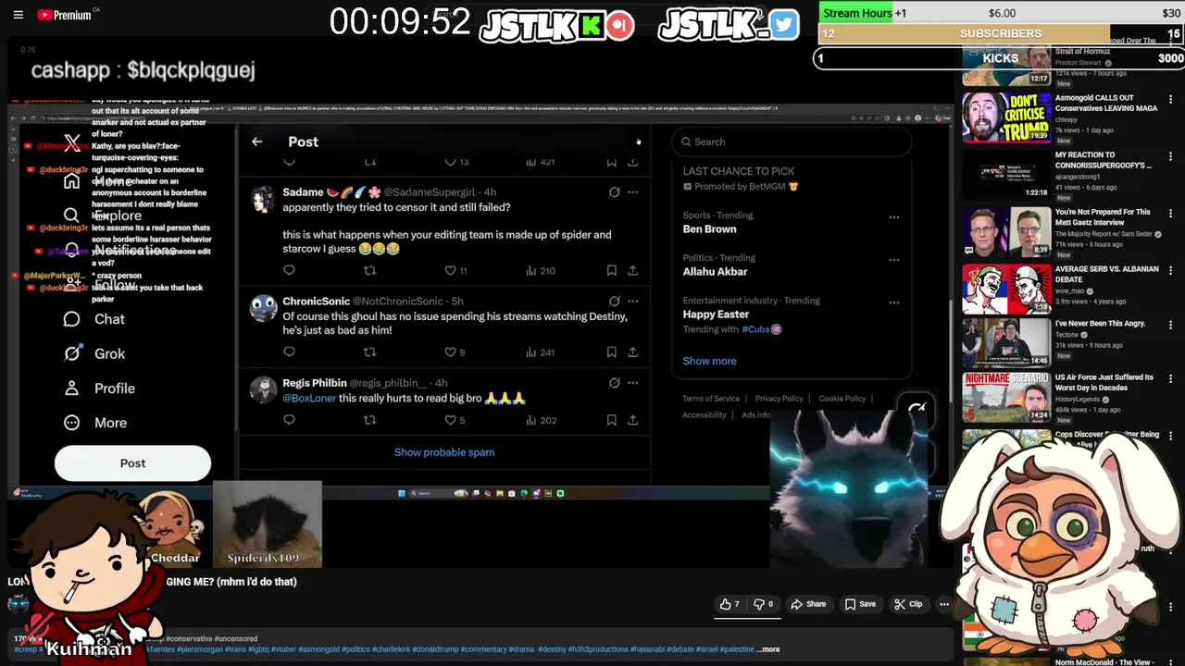This screenshot has width=1185, height=666.
Task: Reply to ChronicSonic's tweet
Action: coord(289,351)
